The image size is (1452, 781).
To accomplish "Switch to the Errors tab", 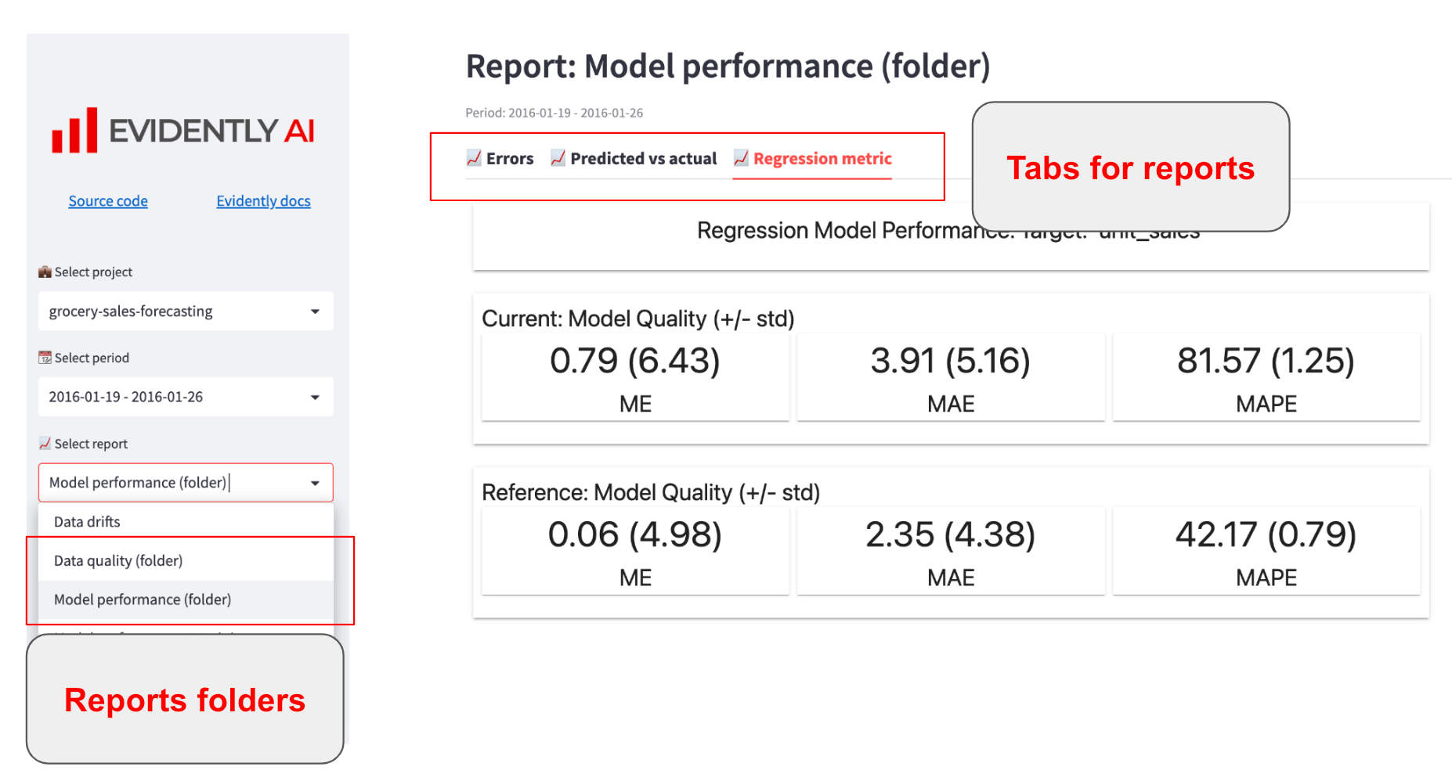I will pyautogui.click(x=509, y=159).
